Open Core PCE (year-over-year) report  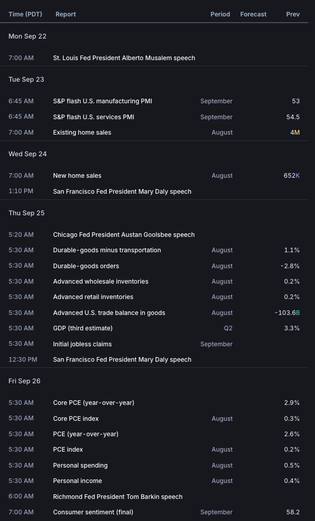click(x=93, y=403)
